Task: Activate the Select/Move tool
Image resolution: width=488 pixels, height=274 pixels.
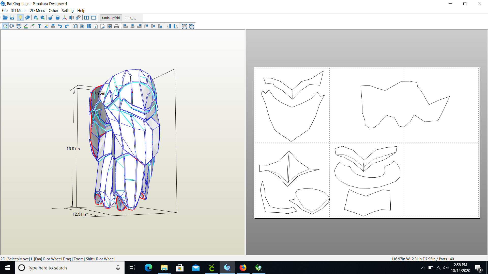Action: click(x=5, y=26)
